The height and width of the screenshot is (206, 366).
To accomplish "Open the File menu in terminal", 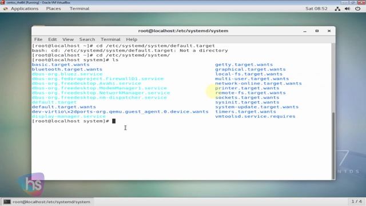I will pyautogui.click(x=38, y=39).
